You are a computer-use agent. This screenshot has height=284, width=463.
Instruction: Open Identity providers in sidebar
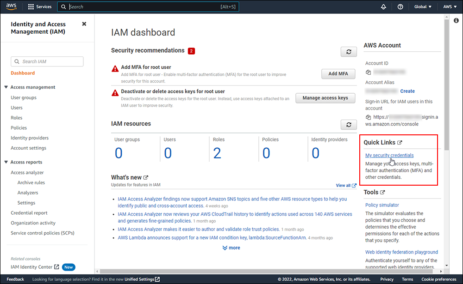pos(30,138)
